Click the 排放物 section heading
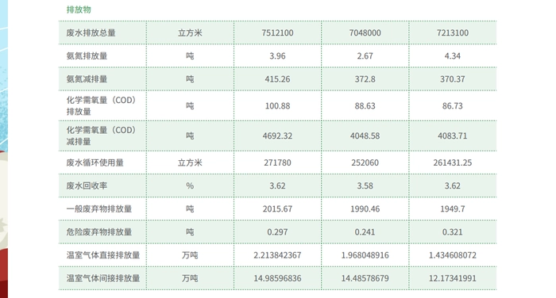Viewport: 556px width, 298px height. click(79, 10)
